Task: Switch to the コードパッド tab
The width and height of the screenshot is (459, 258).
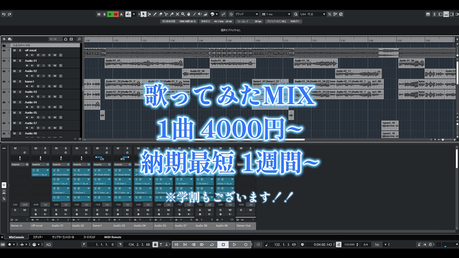Action: (89, 237)
